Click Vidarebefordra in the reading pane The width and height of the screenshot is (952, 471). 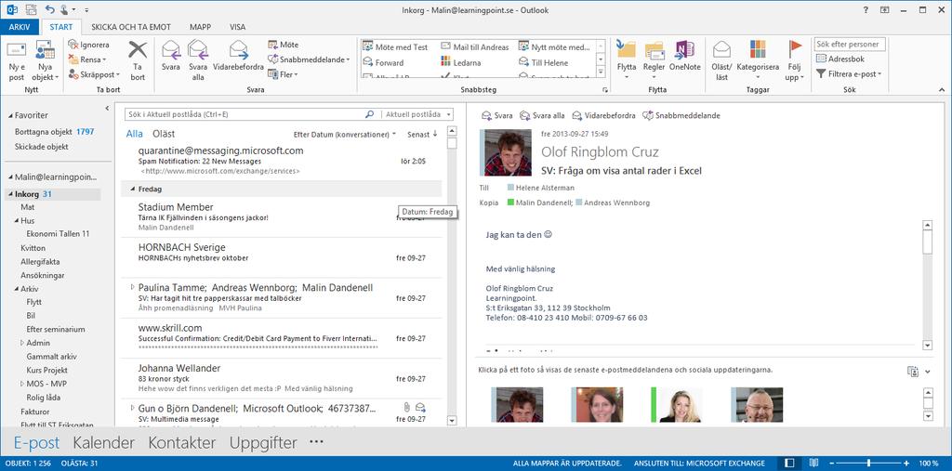603,115
